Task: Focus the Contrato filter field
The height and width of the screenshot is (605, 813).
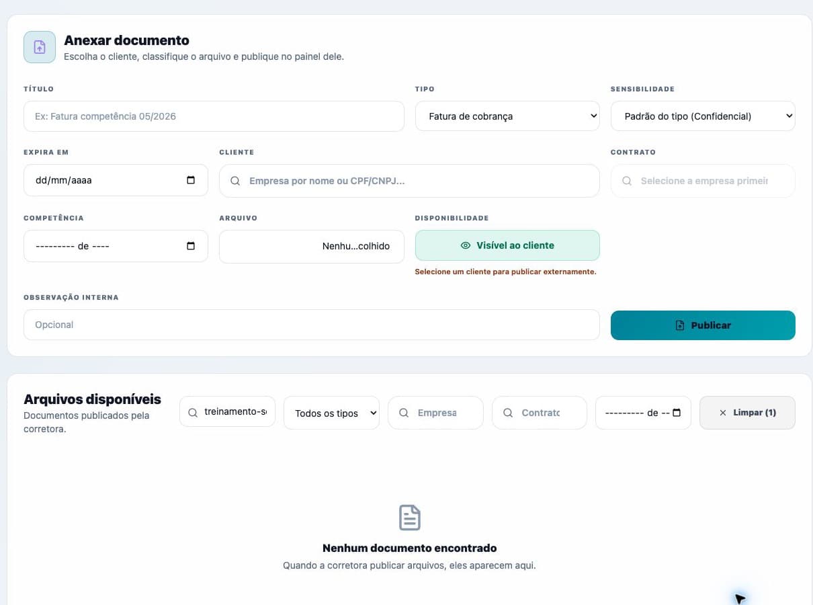Action: coord(540,413)
